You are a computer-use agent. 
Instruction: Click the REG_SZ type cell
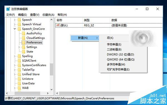(89, 25)
